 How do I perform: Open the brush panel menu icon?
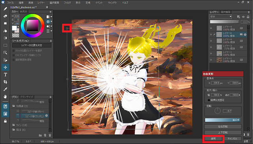(x=51, y=97)
